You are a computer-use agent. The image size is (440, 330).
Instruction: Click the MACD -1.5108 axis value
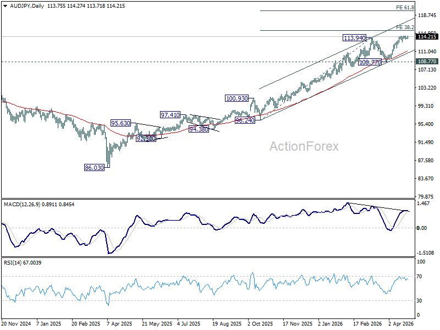click(425, 253)
